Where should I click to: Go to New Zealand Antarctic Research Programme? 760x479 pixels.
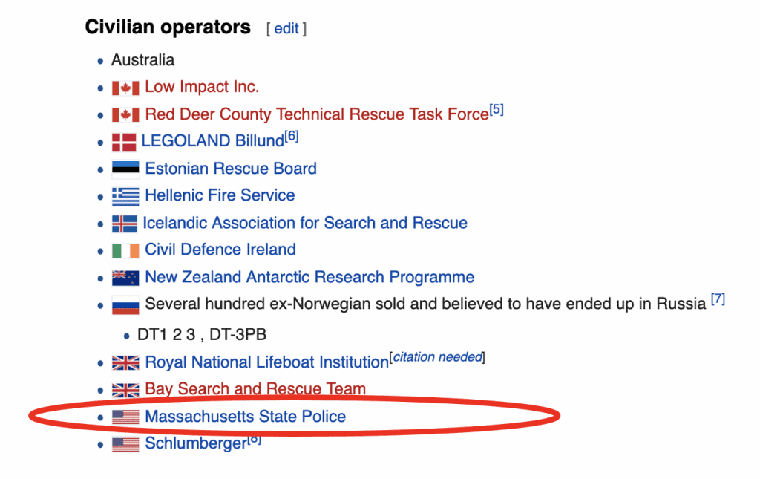point(309,277)
